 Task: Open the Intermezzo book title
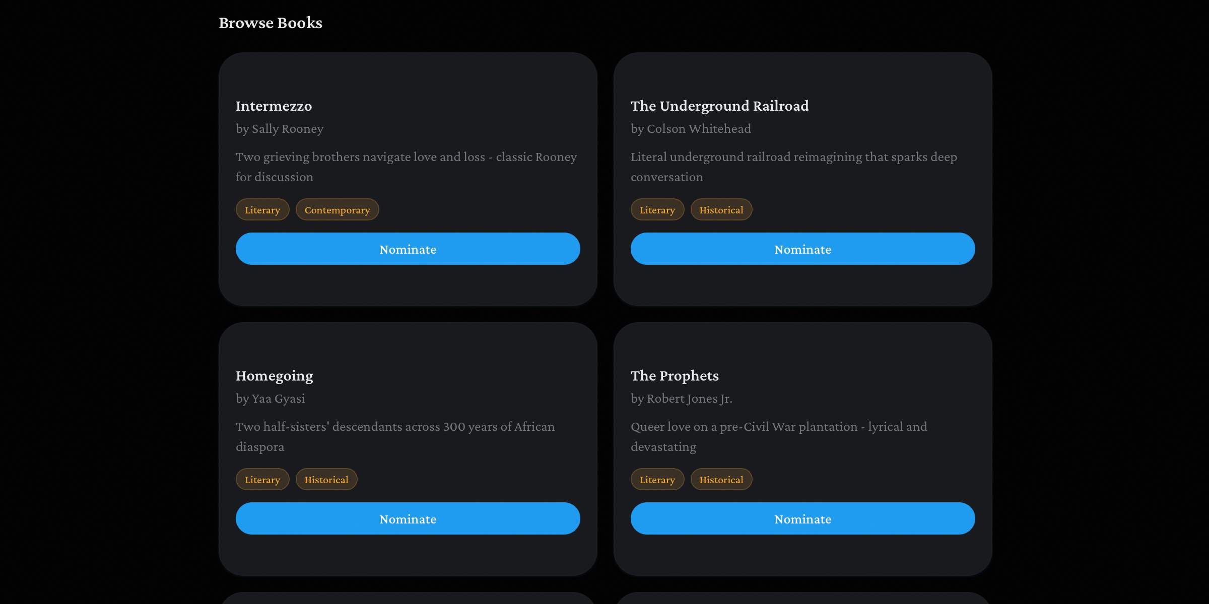pos(274,106)
